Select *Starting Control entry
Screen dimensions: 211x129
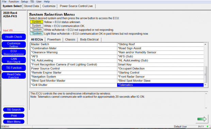point(160,73)
